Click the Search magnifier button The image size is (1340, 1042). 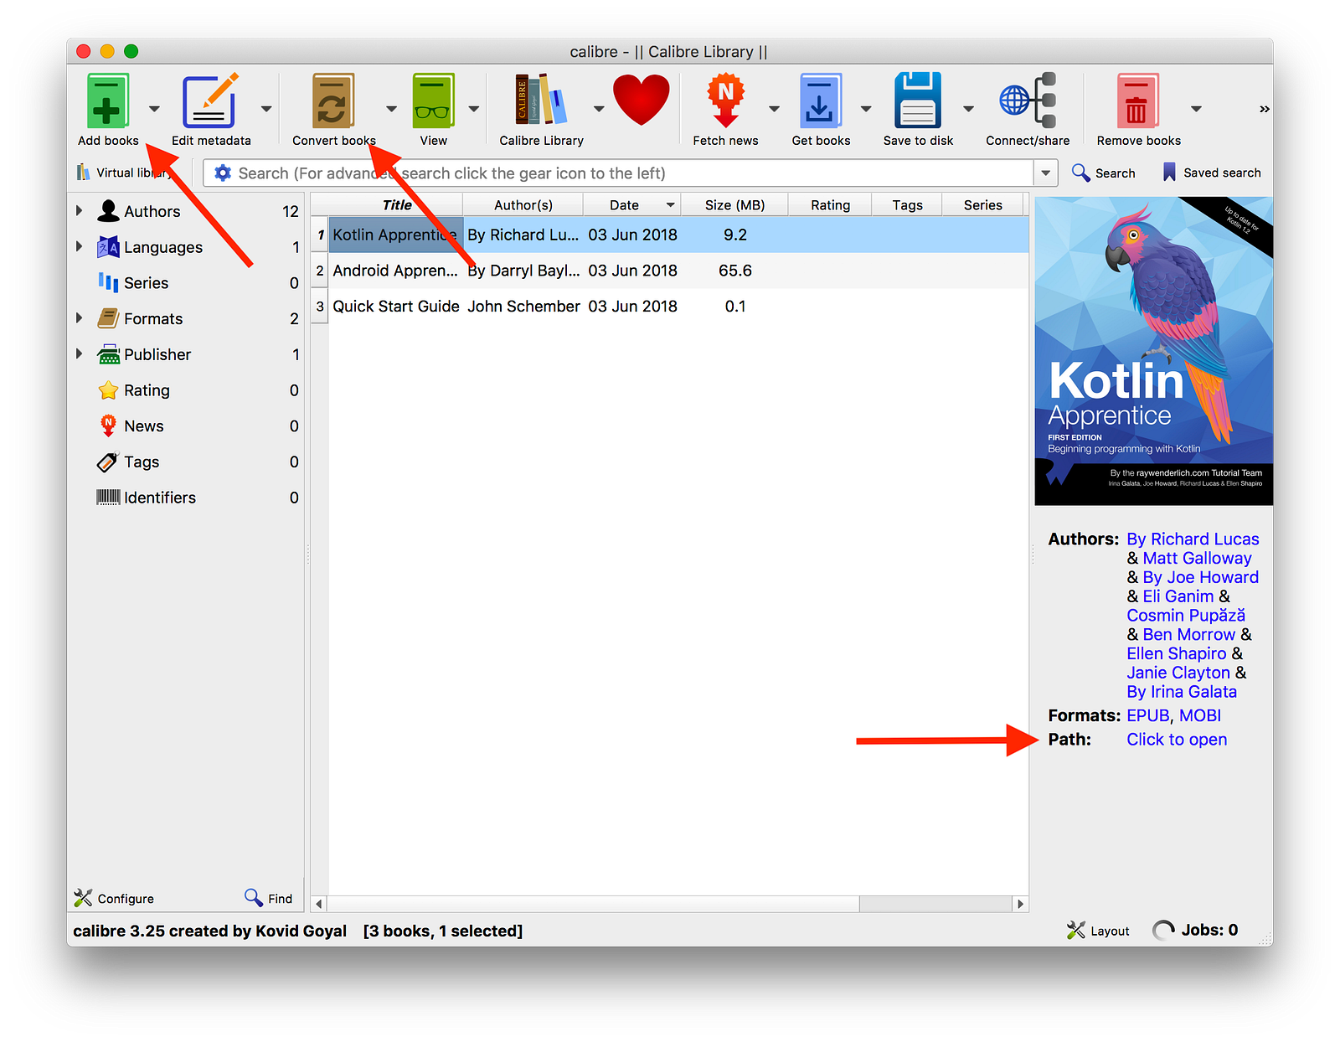coord(1104,173)
